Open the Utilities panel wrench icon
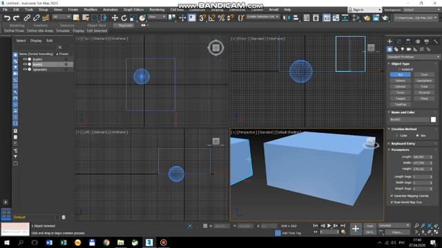This screenshot has width=442, height=248. point(436,41)
